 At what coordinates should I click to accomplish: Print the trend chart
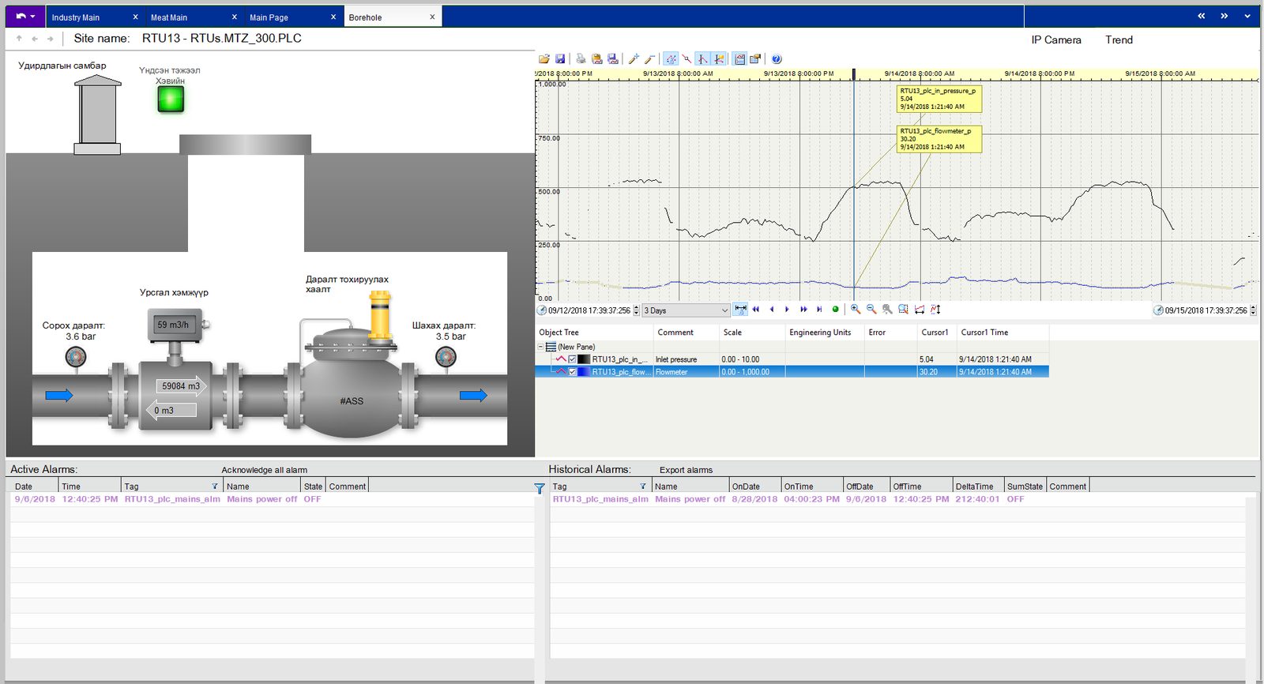pyautogui.click(x=581, y=59)
